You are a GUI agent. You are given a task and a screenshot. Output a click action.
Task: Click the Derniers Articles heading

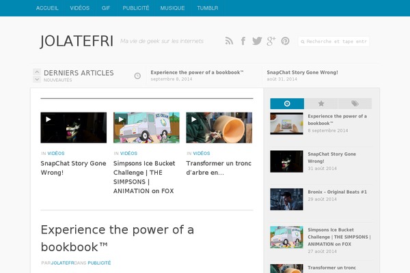pos(79,73)
